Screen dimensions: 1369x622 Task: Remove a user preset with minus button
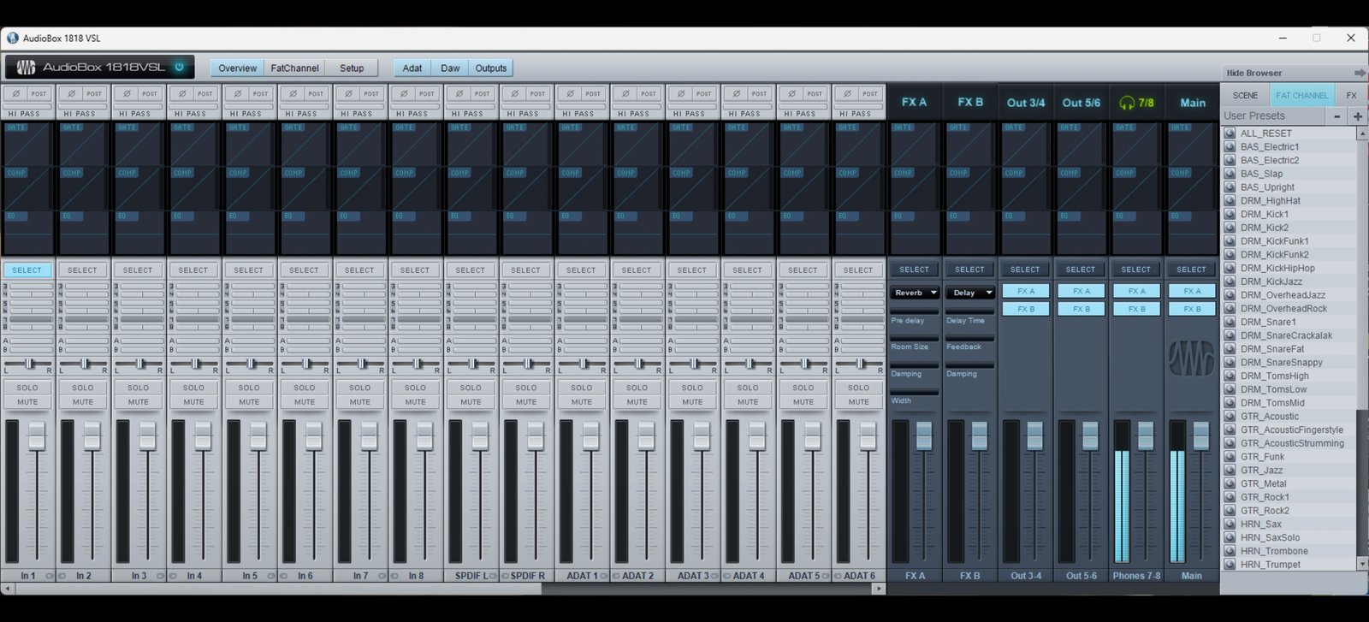(x=1337, y=116)
